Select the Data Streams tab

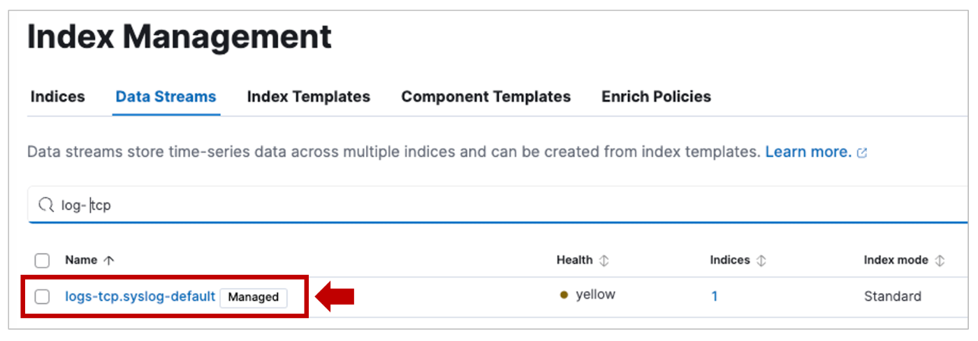tap(166, 97)
